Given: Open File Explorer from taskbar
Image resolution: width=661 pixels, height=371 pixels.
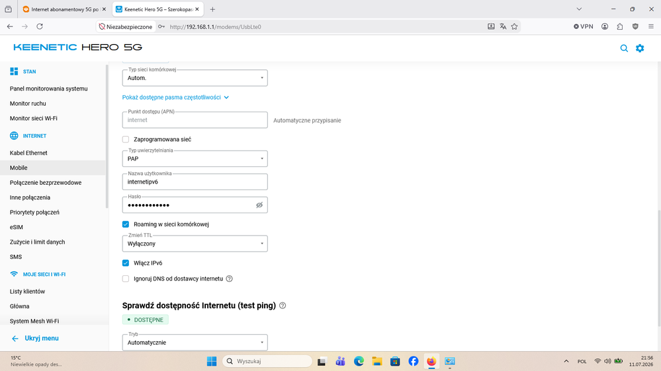Looking at the screenshot, I should pos(377,361).
